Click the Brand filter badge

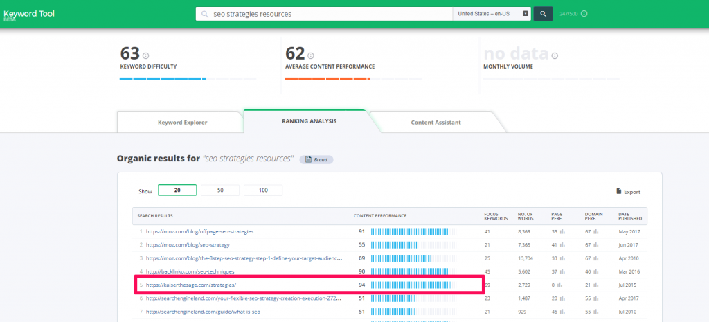coord(316,160)
